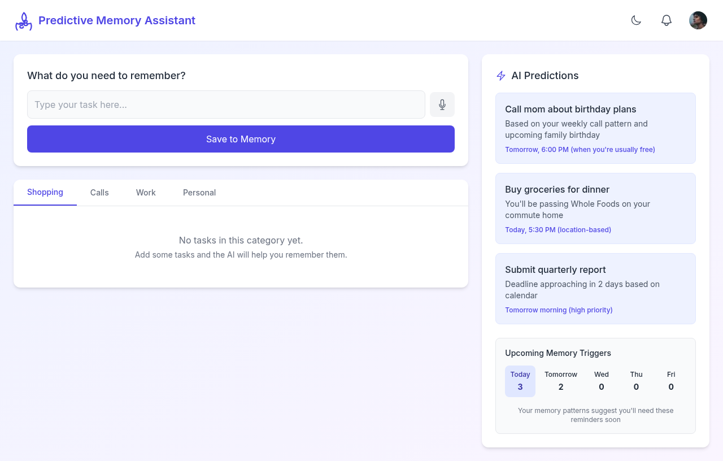Select Wed in Upcoming Memory Triggers

click(601, 381)
